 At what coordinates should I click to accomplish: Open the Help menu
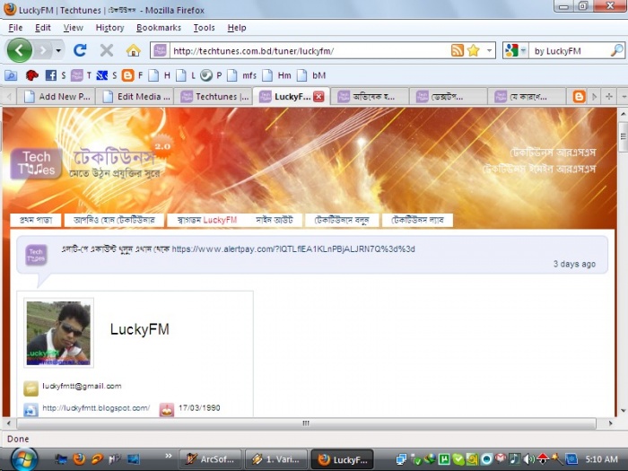[x=237, y=28]
